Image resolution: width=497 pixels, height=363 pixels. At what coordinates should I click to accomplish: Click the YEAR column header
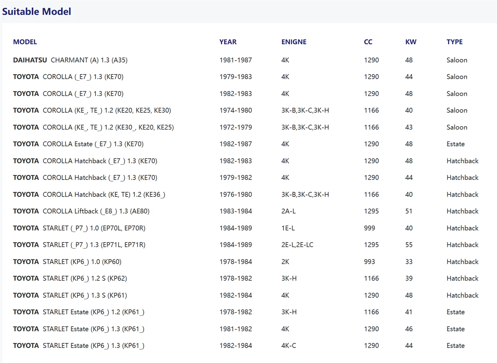(228, 42)
